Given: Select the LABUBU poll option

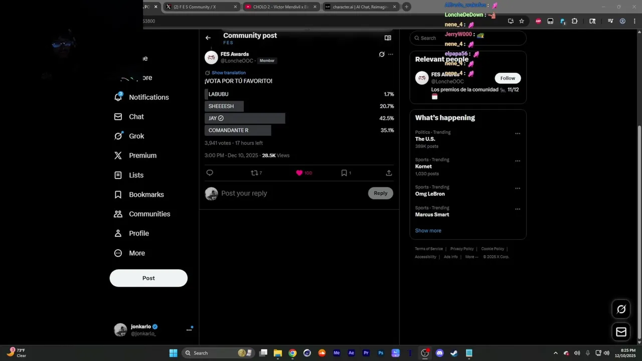Looking at the screenshot, I should [x=299, y=94].
